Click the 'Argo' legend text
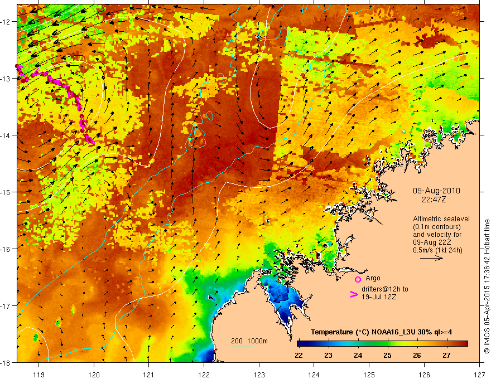 pos(373,278)
